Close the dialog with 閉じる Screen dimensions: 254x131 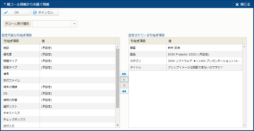click(243, 4)
